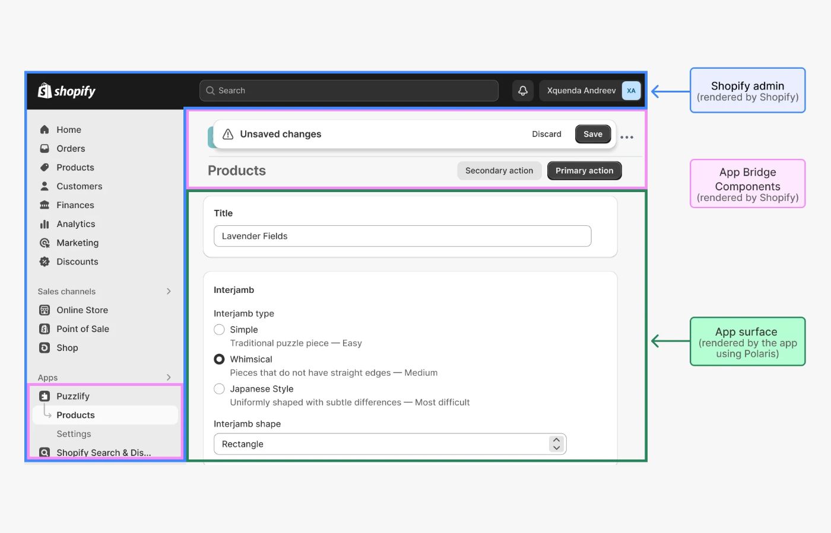Select the Simple interjamb type
The image size is (831, 533).
pyautogui.click(x=219, y=329)
